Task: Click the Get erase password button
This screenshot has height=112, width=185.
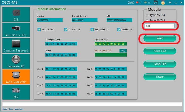Action: [x=123, y=51]
